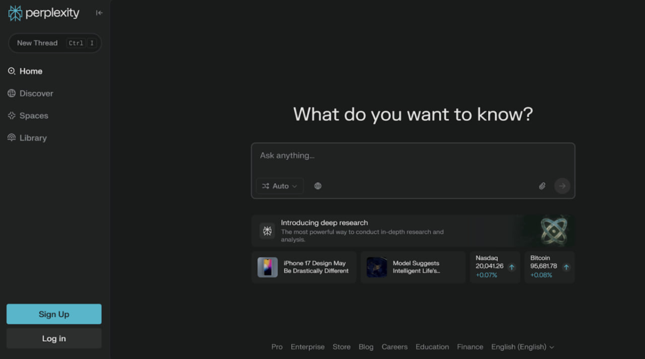The height and width of the screenshot is (359, 645).
Task: Open the Discover page in sidebar
Action: tap(36, 94)
